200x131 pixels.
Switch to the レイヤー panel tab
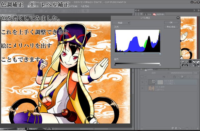[148, 70]
